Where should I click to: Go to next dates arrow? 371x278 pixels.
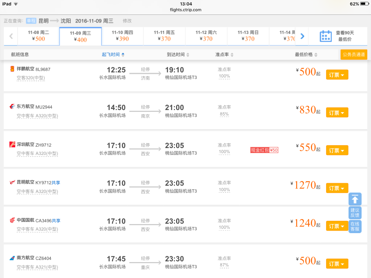point(302,36)
